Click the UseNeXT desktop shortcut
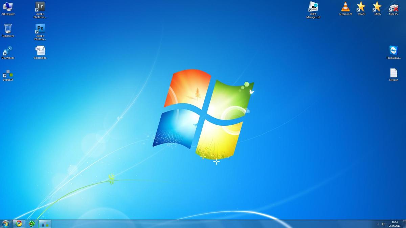Image resolution: width=406 pixels, height=228 pixels. [8, 73]
